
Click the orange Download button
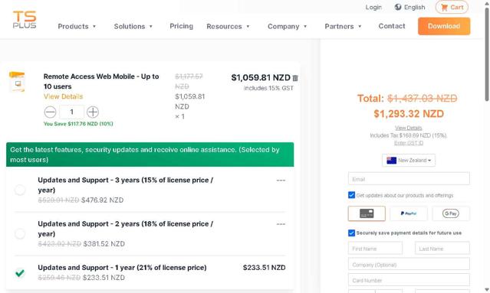click(x=444, y=26)
